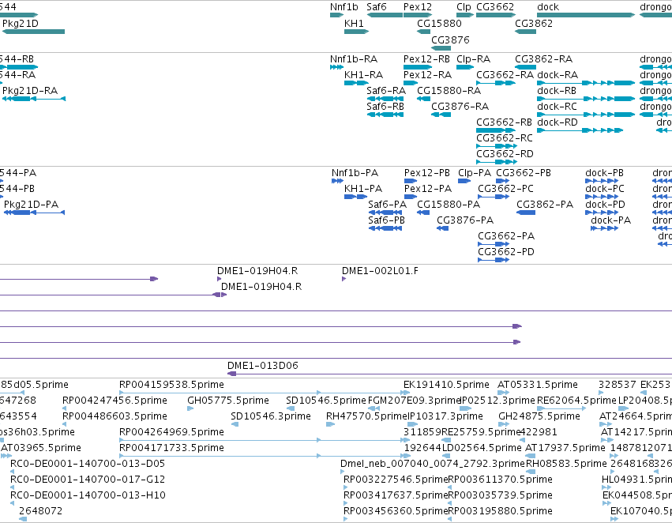Click the CG3662 gene glyph

point(496,15)
